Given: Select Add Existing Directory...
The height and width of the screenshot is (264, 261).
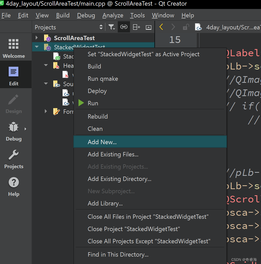Looking at the screenshot, I should [150, 179].
